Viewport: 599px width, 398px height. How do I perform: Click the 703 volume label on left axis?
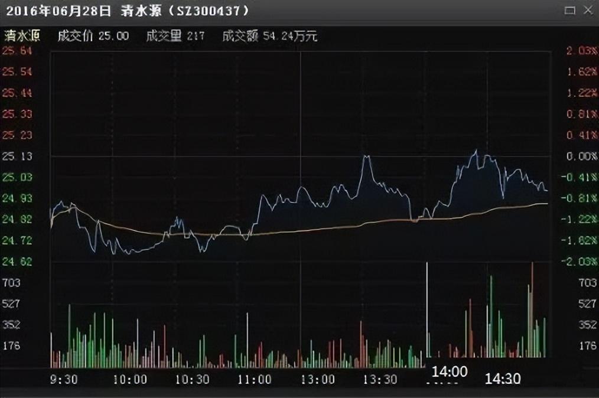tap(13, 282)
